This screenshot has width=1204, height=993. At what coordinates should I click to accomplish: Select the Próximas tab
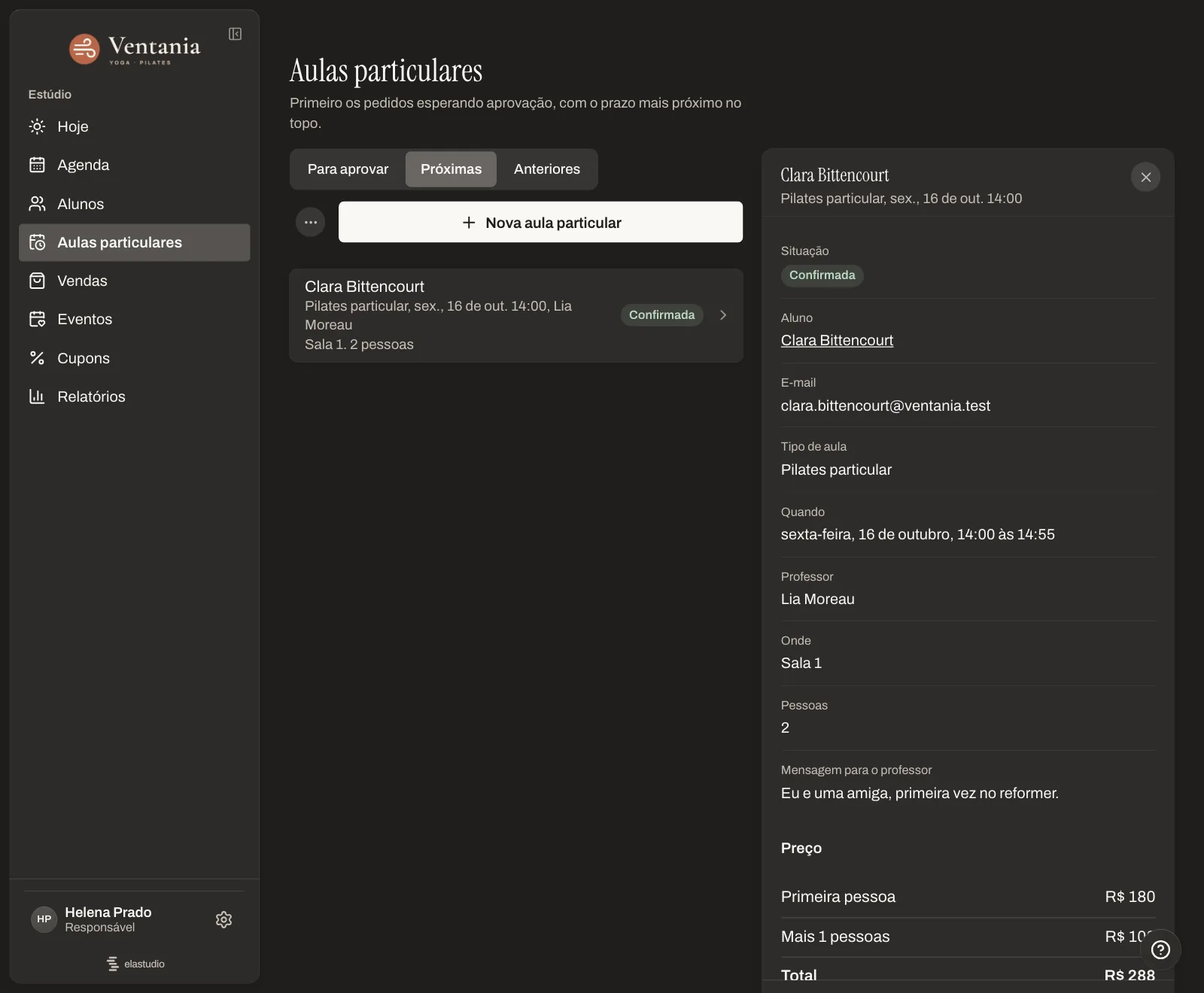click(x=451, y=169)
